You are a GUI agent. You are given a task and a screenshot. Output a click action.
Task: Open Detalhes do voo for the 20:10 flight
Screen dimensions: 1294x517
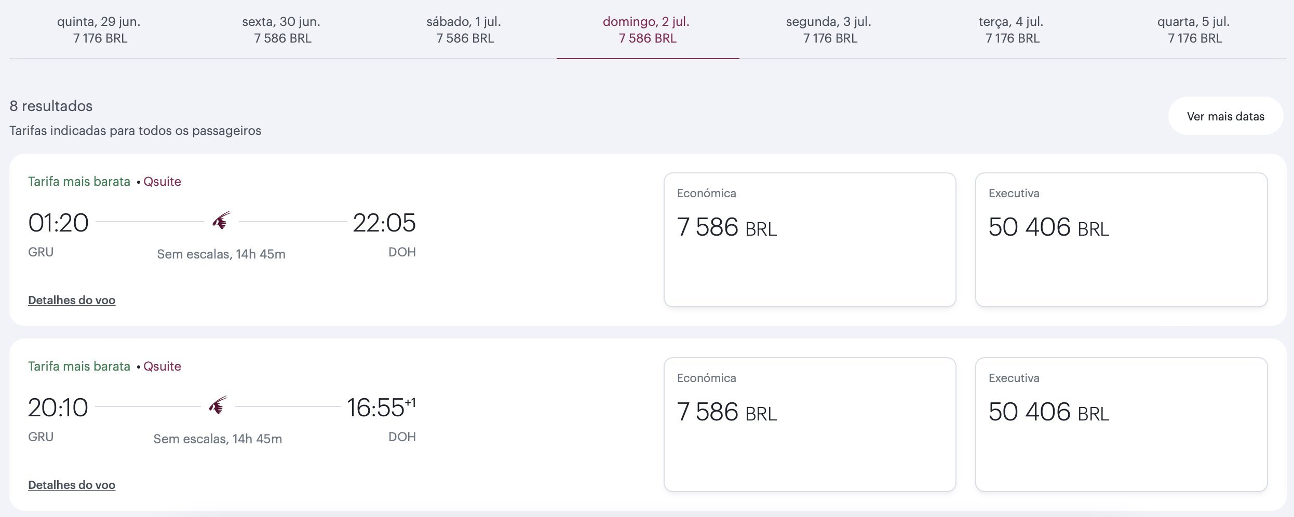point(72,485)
